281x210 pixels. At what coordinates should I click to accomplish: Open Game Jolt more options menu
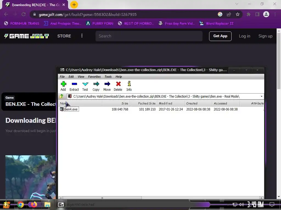[x=82, y=36]
